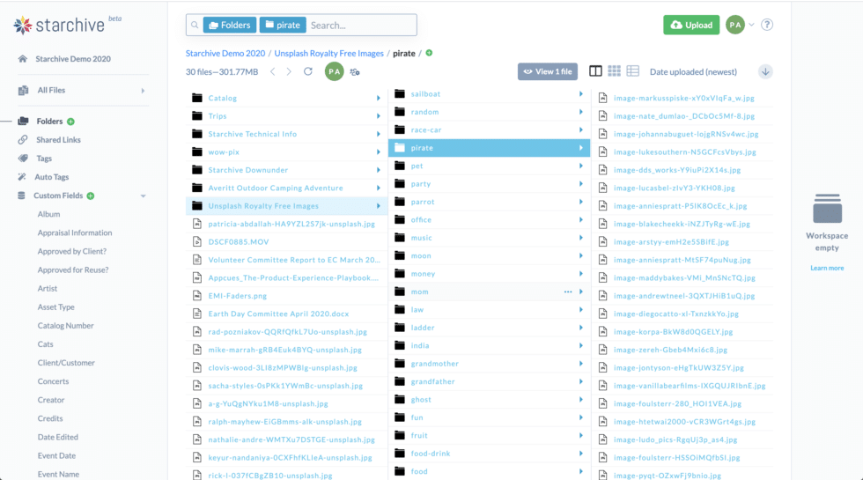Open image-lucasbel-zIvY3-YKH08.jpg

coord(675,188)
